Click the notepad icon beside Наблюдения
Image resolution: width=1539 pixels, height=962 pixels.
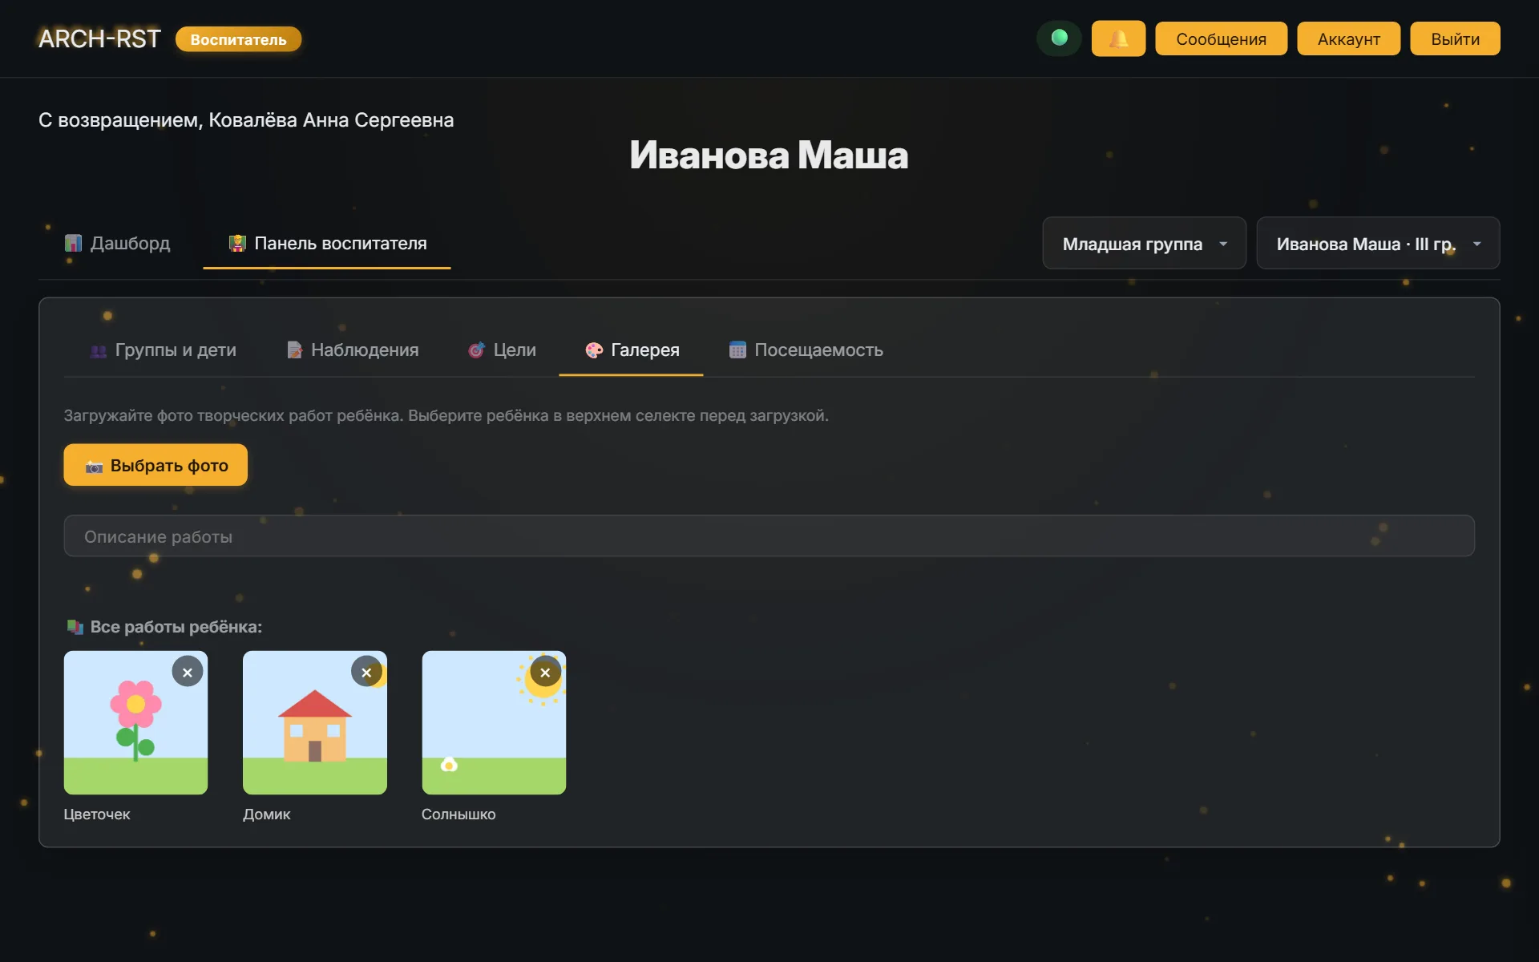pyautogui.click(x=294, y=350)
